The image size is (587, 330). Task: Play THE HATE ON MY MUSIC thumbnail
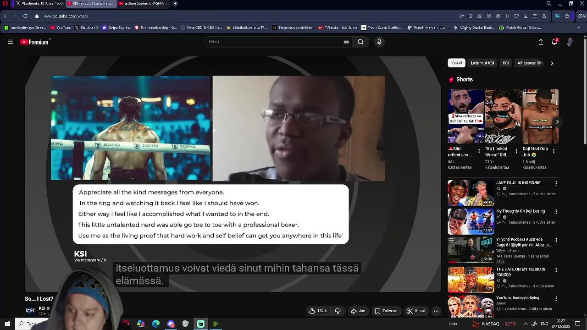[x=471, y=280]
